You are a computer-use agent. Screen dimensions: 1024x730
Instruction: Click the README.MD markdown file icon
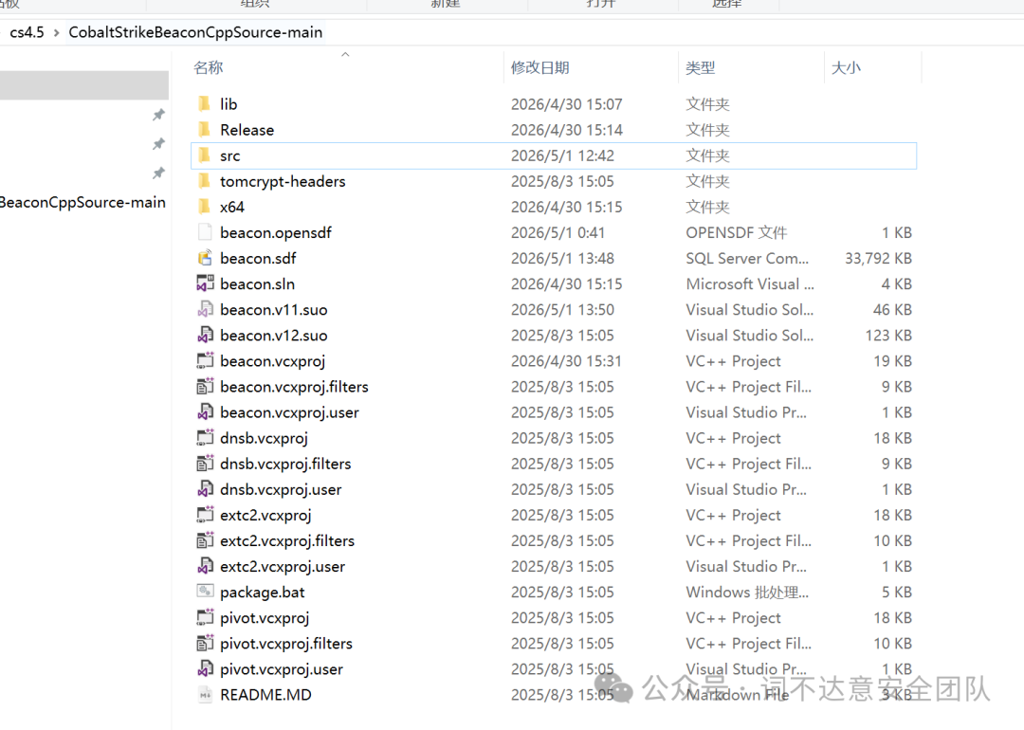pyautogui.click(x=205, y=695)
